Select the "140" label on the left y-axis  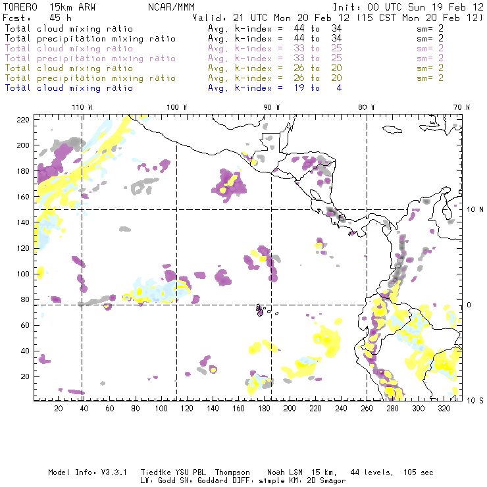23,222
